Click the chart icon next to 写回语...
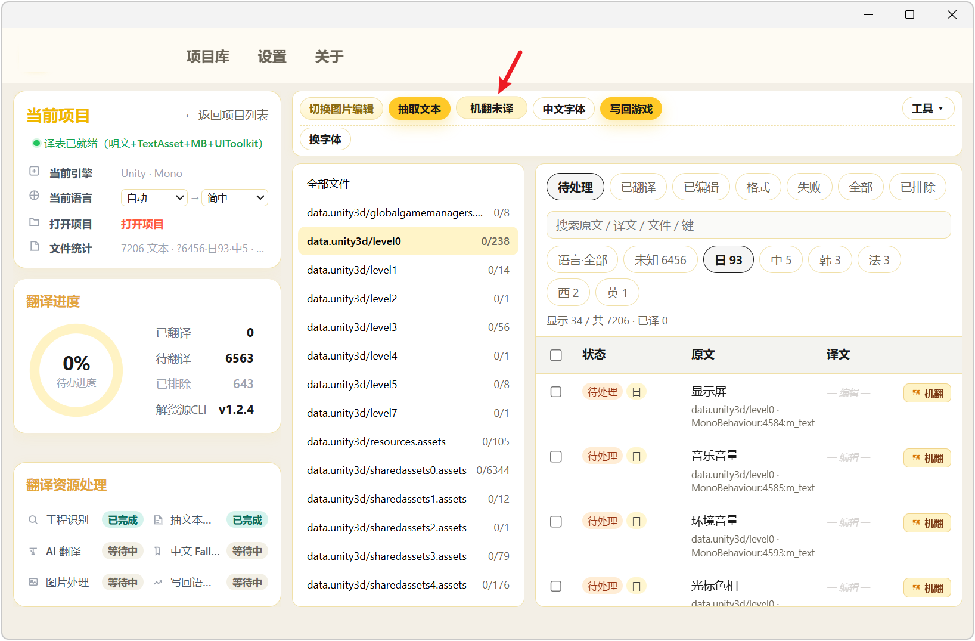Viewport: 975px width, 641px height. tap(158, 583)
